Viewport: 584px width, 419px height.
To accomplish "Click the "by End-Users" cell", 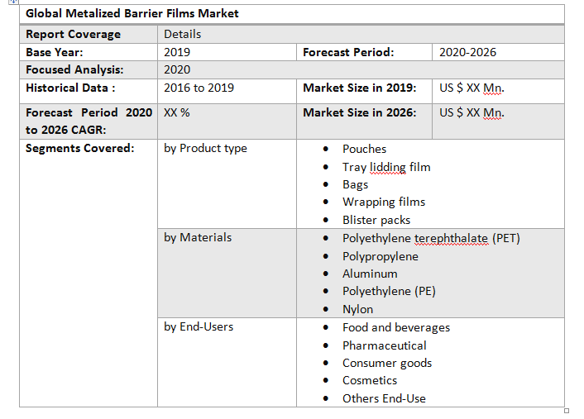I will [199, 326].
